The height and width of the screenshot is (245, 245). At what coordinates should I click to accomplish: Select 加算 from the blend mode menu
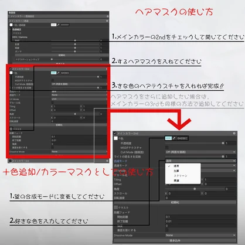pyautogui.click(x=176, y=171)
